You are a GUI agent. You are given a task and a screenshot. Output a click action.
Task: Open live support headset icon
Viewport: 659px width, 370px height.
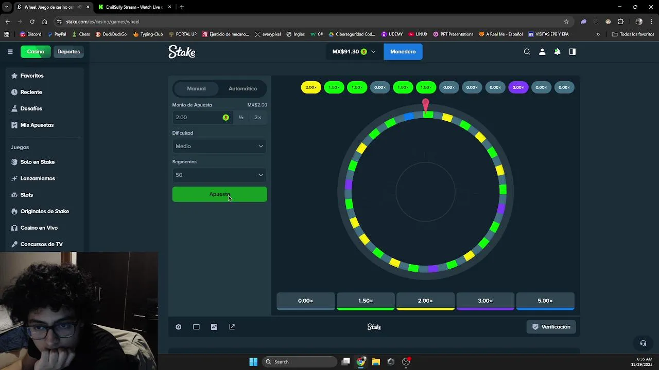tap(643, 343)
